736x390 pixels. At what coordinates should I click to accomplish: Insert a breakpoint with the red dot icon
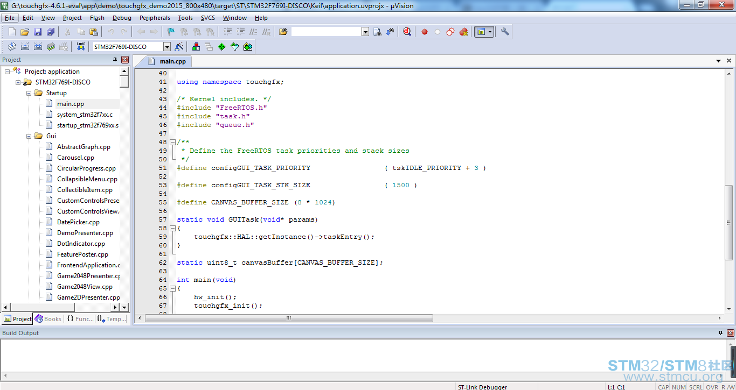425,32
